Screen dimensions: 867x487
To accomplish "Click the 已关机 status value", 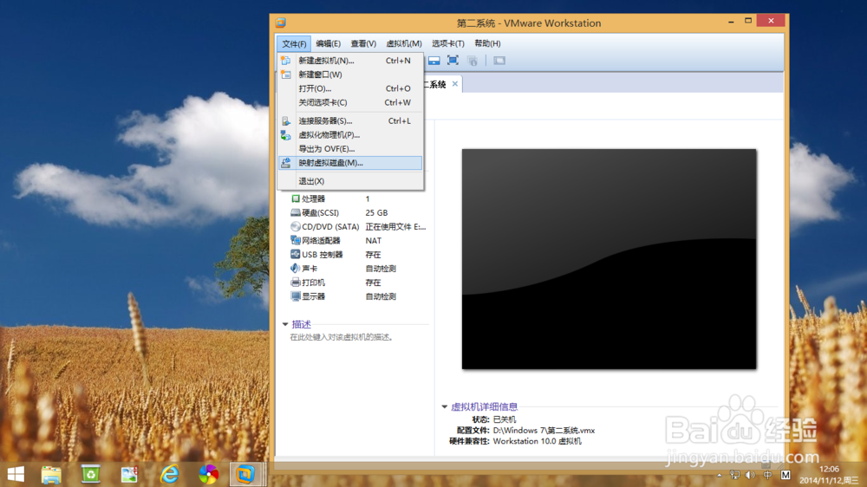I will click(505, 419).
